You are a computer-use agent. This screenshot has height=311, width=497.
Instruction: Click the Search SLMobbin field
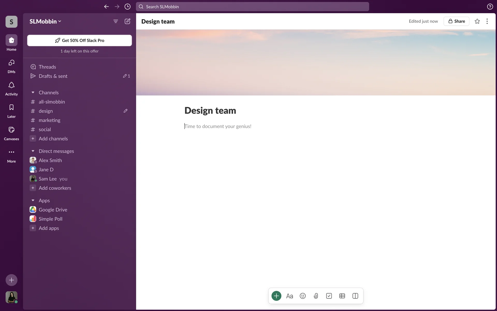pyautogui.click(x=252, y=6)
